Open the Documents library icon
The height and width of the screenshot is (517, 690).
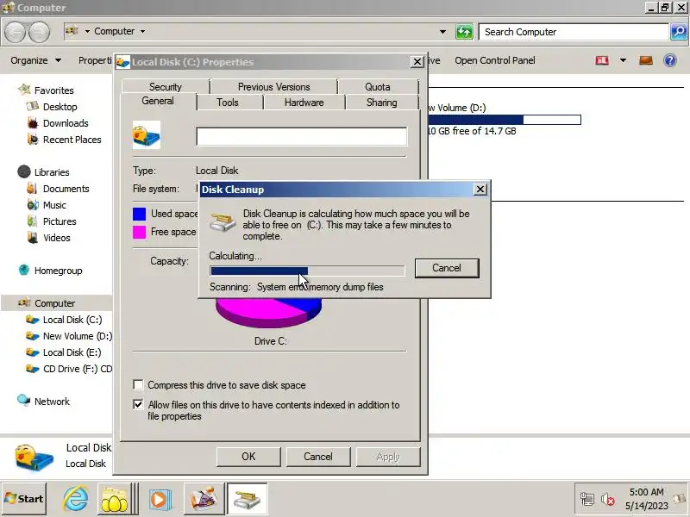coord(32,189)
